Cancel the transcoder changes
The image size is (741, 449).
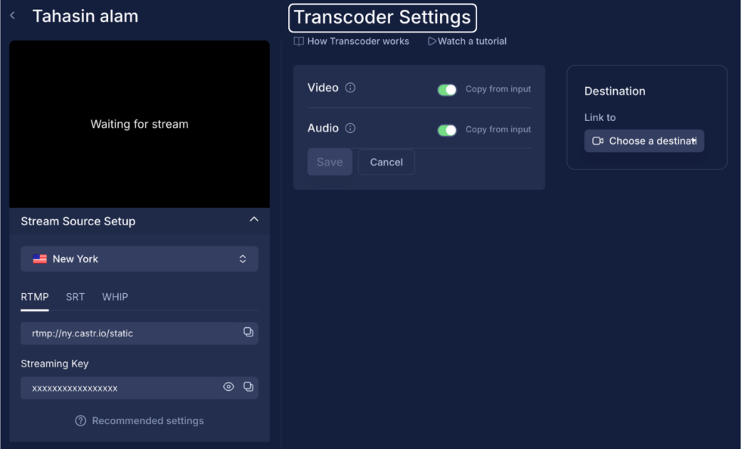click(x=386, y=162)
